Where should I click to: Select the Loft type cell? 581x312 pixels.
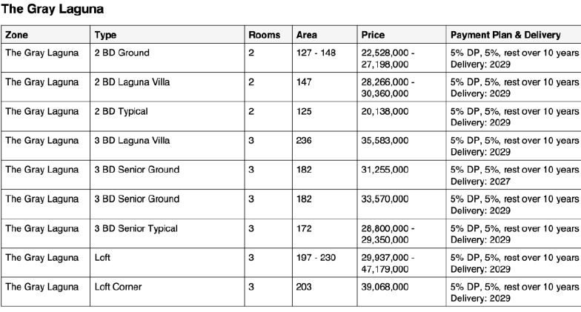point(167,262)
